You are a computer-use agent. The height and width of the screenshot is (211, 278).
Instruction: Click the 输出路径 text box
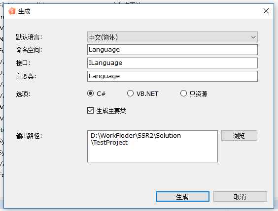click(152, 146)
